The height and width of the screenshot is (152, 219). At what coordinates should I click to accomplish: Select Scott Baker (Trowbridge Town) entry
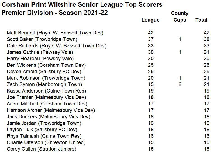(x=42, y=39)
